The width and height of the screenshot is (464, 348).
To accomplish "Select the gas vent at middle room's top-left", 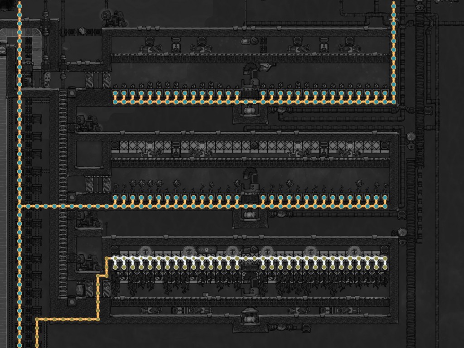I will click(x=115, y=145).
